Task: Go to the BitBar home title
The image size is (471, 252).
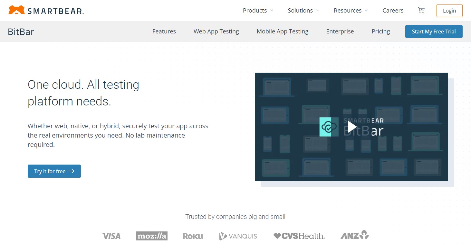Action: click(21, 32)
